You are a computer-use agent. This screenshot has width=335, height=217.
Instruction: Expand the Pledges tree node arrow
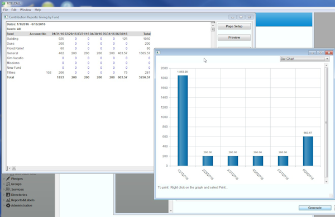click(x=4, y=179)
